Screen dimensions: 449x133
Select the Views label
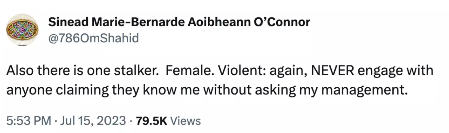coord(185,121)
